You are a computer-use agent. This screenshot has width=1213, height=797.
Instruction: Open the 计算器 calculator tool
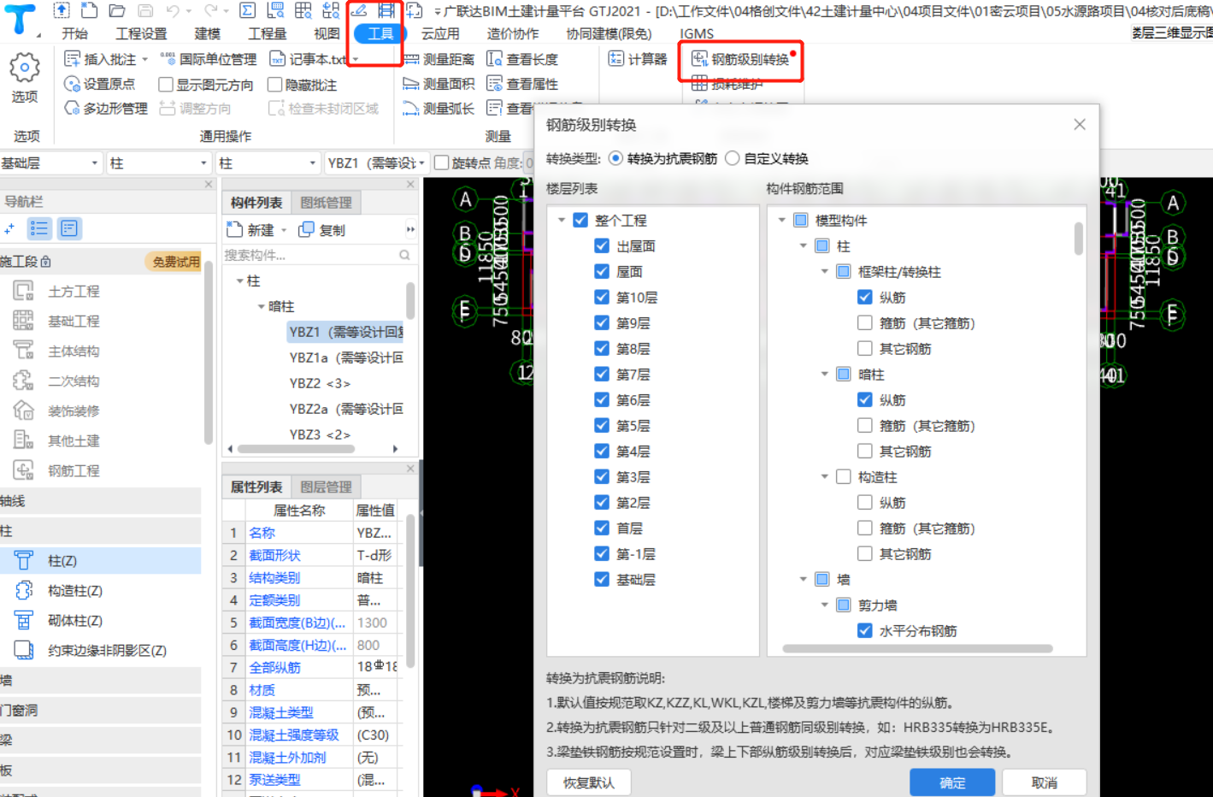pyautogui.click(x=638, y=59)
